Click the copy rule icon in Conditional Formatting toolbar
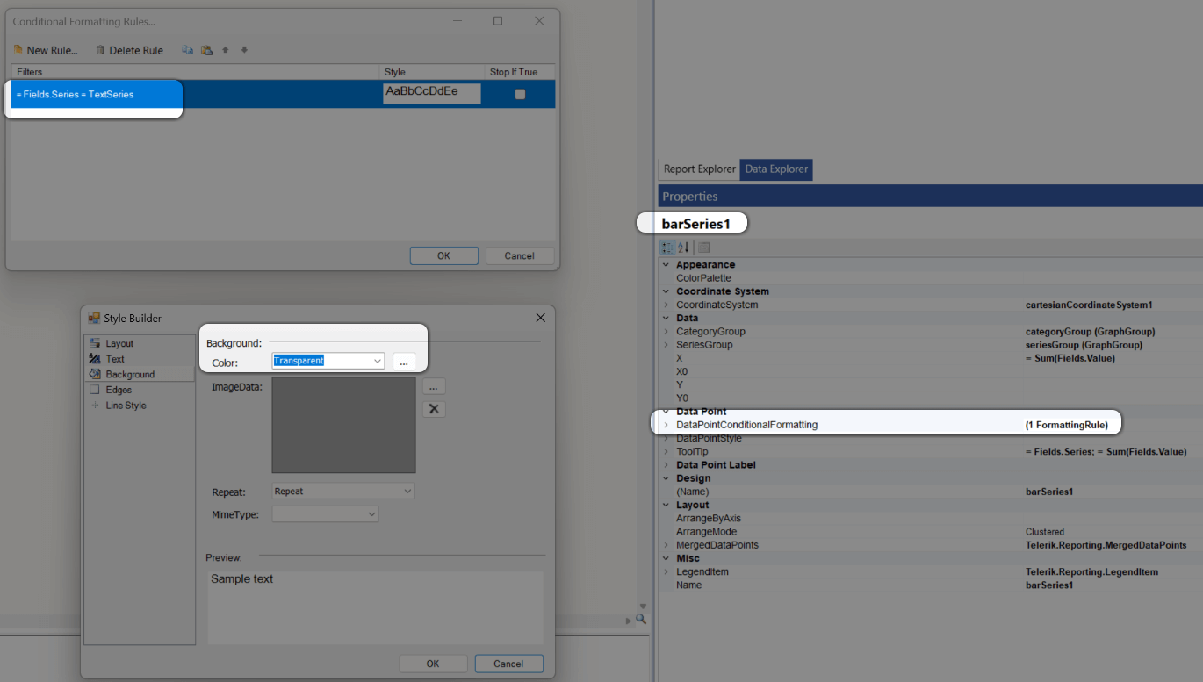The width and height of the screenshot is (1203, 682). coord(187,50)
